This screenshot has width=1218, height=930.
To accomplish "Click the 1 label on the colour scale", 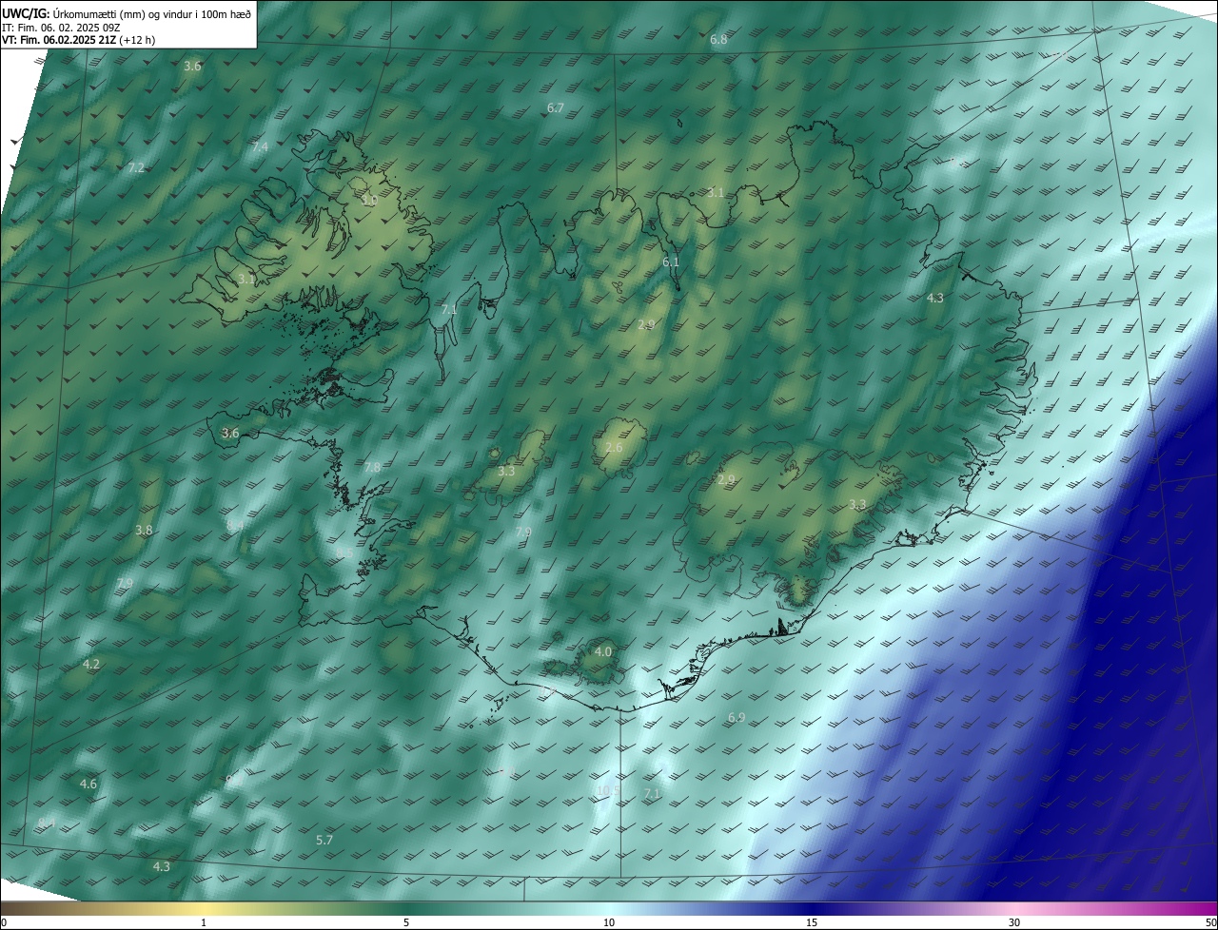I will 204,922.
